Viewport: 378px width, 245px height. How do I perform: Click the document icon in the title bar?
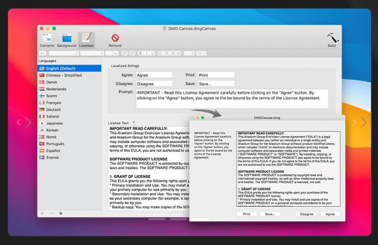165,29
